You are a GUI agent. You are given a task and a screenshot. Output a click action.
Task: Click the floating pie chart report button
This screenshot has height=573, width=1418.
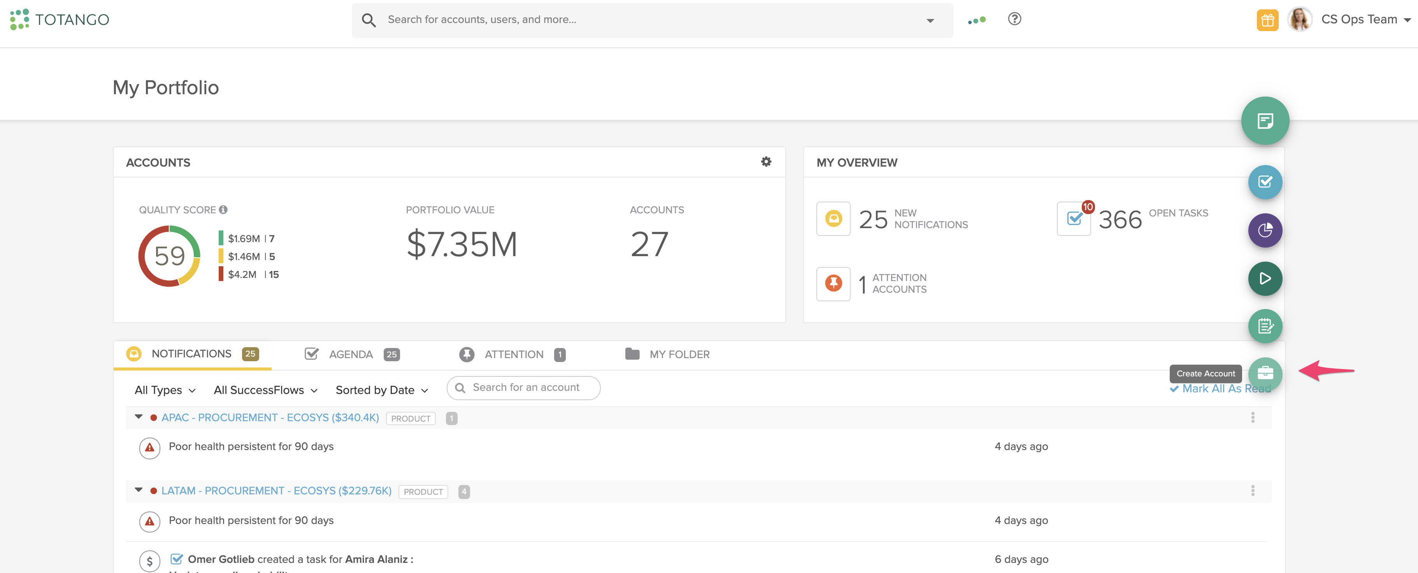tap(1265, 230)
